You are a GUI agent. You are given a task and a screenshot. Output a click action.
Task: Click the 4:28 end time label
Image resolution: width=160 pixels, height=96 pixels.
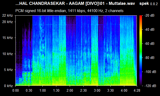tap(137, 90)
